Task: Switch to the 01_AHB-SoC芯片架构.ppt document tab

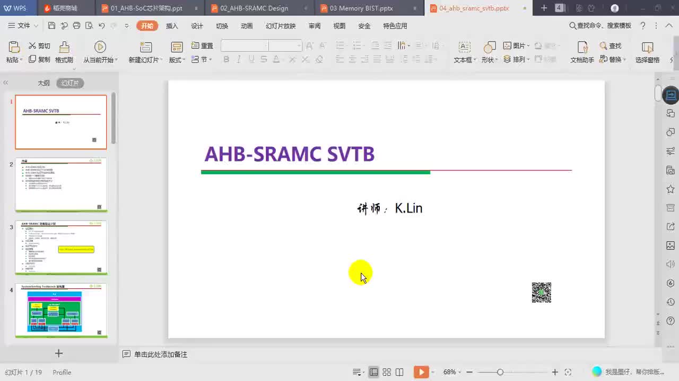Action: (x=146, y=8)
